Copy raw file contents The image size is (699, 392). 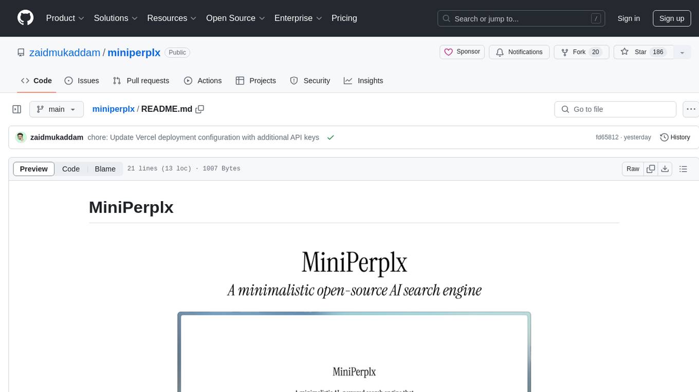(x=651, y=169)
